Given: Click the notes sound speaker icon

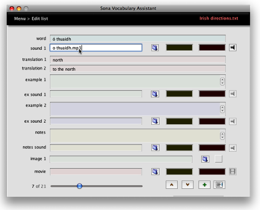Looking at the screenshot, I should click(x=233, y=147).
